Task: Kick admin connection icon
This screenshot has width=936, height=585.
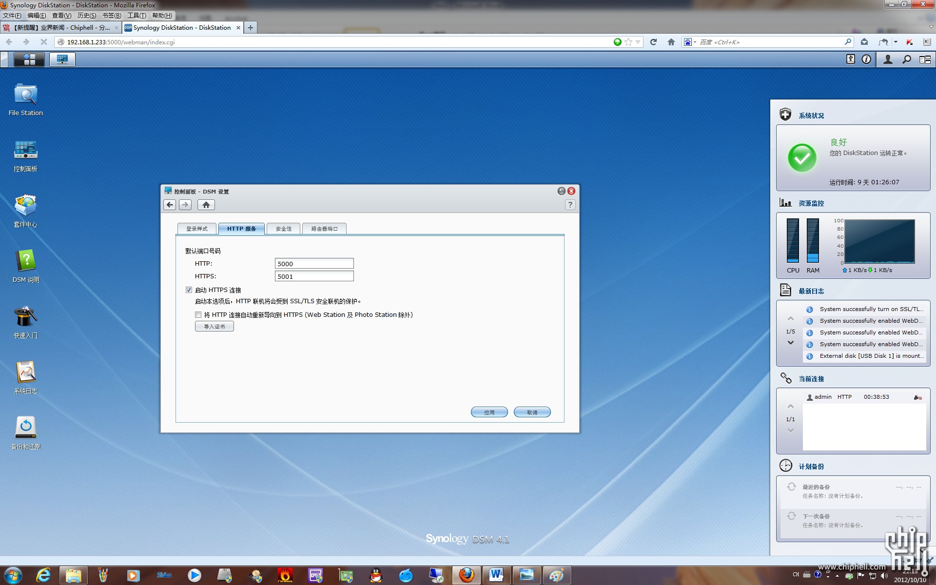Action: [x=917, y=397]
